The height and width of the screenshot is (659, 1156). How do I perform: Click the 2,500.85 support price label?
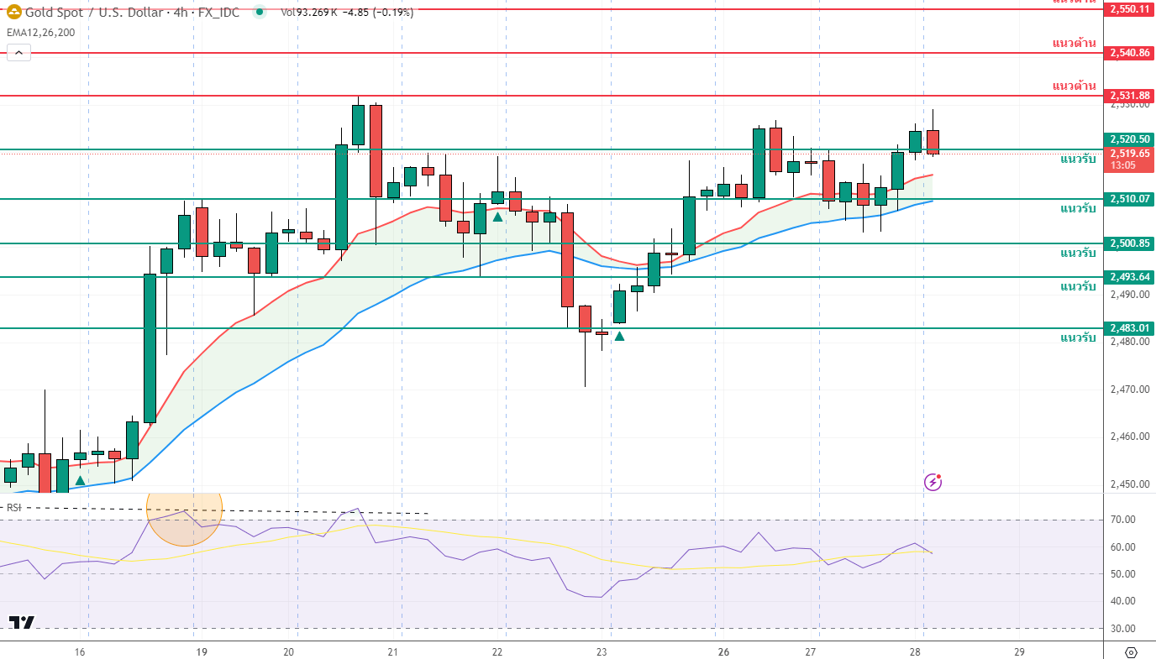(x=1129, y=243)
